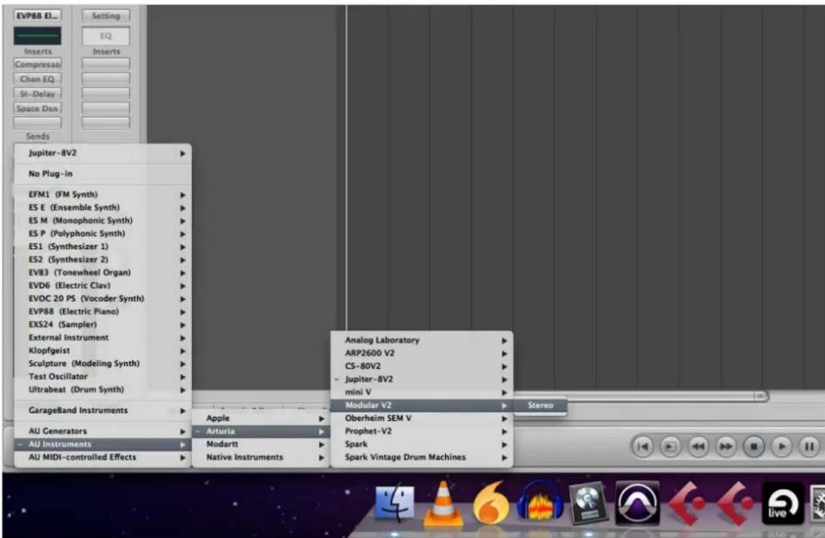Viewport: 825px width, 538px height.
Task: Expand Jupiter-8V2 in the Arturia submenu
Action: click(x=422, y=379)
